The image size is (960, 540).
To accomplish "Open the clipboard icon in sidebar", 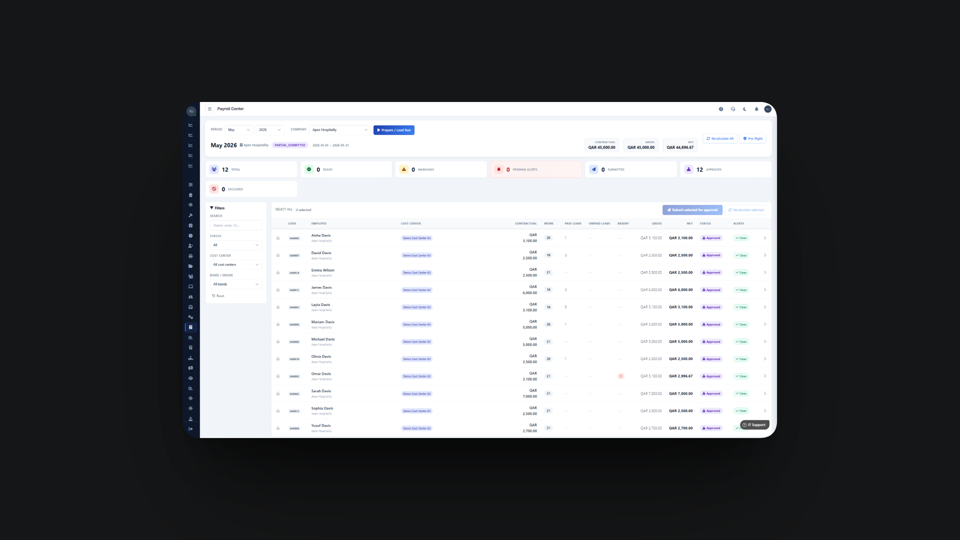I will (x=190, y=195).
